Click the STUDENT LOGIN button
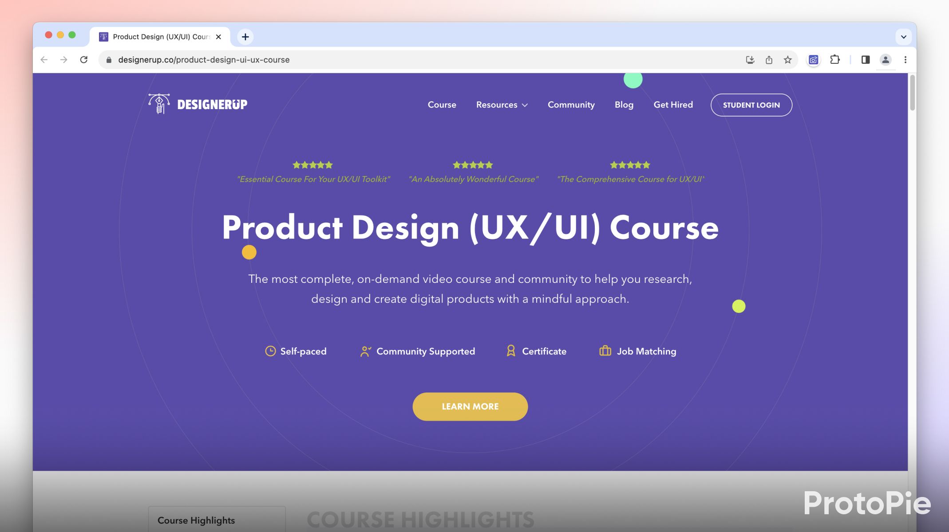Screen dimensions: 949x532 point(751,104)
